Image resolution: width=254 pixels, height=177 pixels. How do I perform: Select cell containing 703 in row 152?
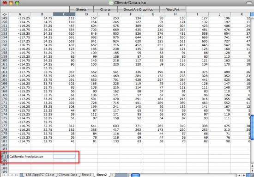(x=86, y=30)
